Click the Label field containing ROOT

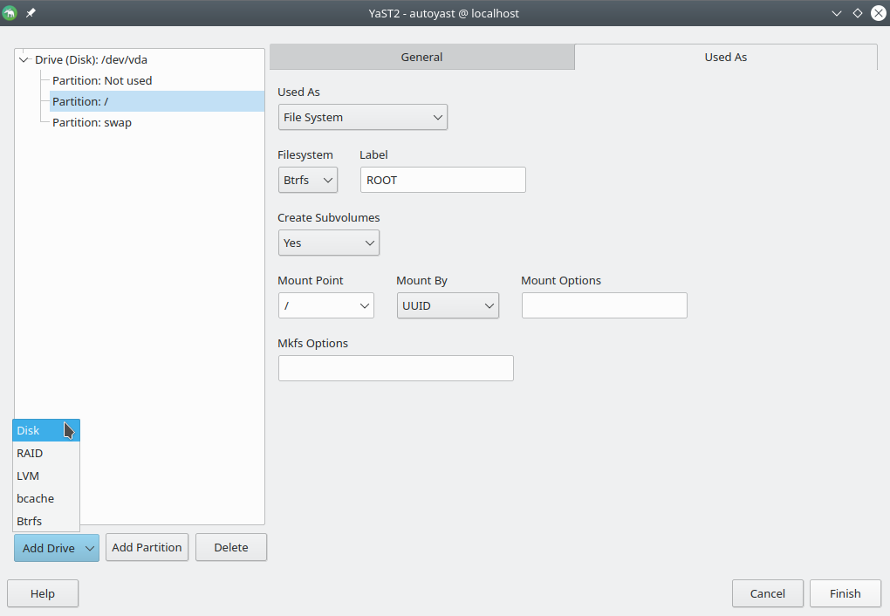442,180
